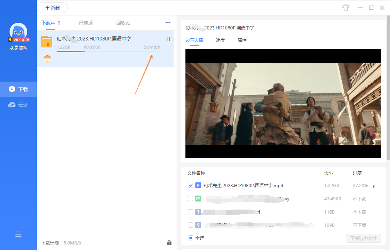
Task: Click the 下载计划 link
Action: tap(50, 243)
